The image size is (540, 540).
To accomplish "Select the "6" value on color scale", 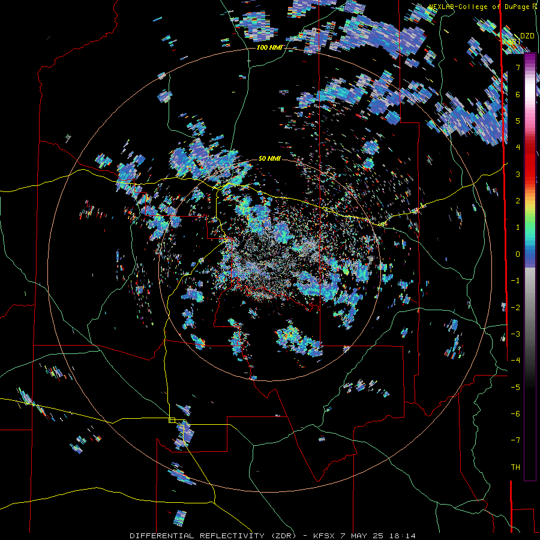I will click(518, 94).
